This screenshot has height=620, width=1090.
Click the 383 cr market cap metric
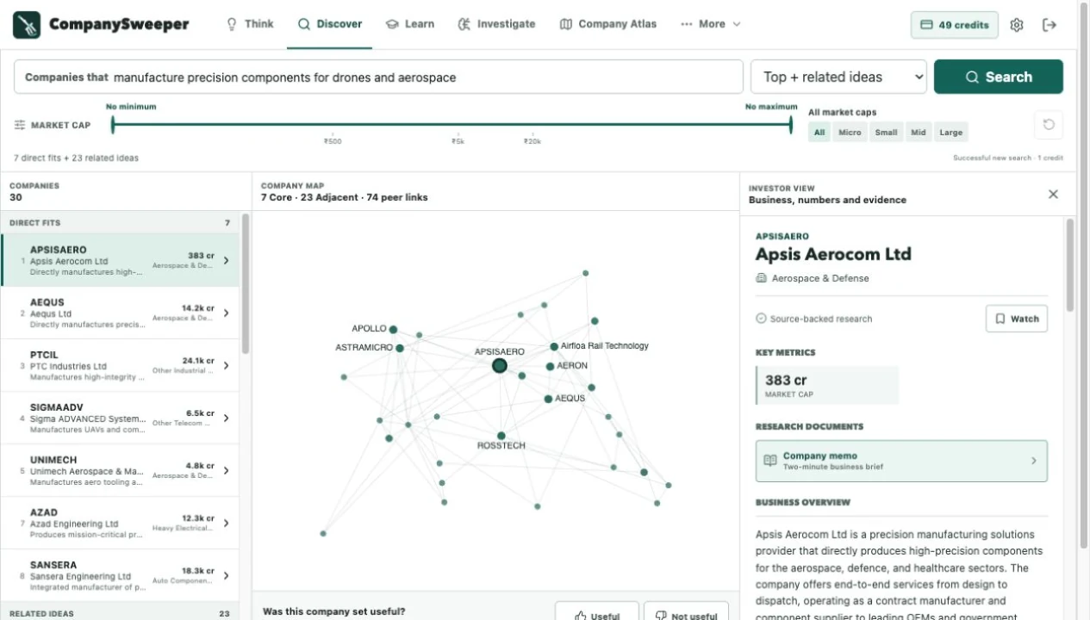pos(827,385)
